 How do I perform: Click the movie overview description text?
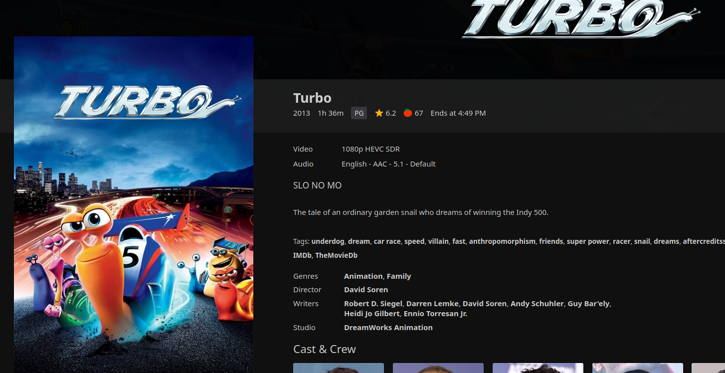(421, 212)
